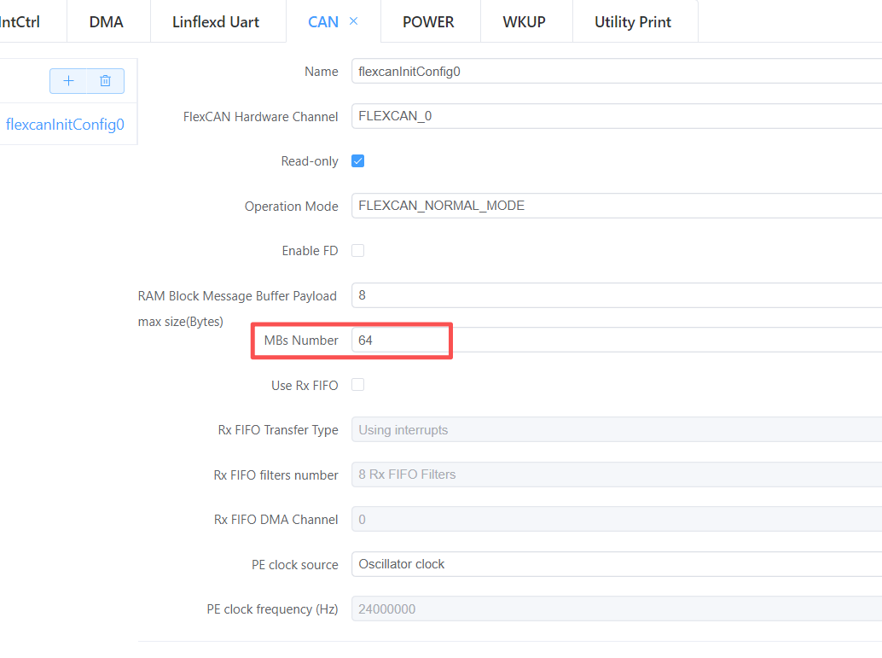The height and width of the screenshot is (658, 882).
Task: Enable the FD checkbox
Action: click(x=358, y=251)
